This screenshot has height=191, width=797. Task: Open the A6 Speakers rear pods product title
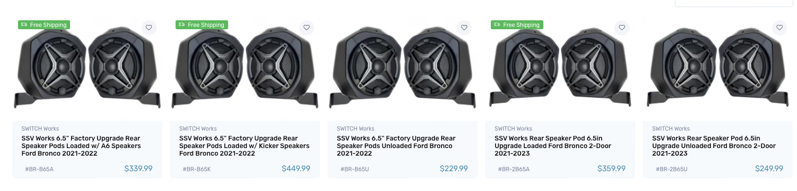pos(81,146)
